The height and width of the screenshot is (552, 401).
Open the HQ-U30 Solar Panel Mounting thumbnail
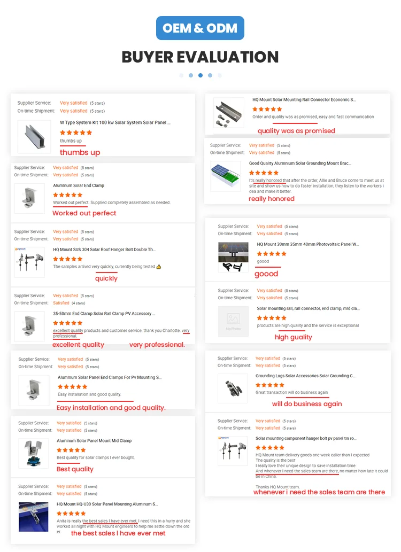coord(34,517)
